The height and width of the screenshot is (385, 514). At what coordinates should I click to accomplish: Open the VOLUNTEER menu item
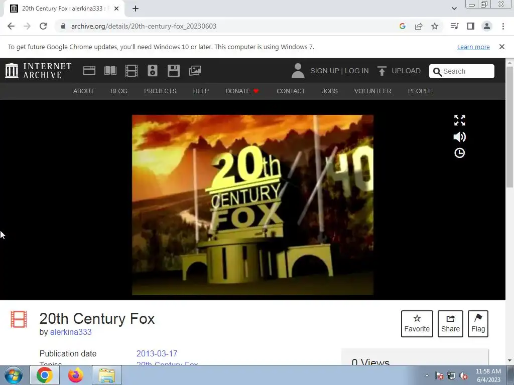click(x=373, y=91)
